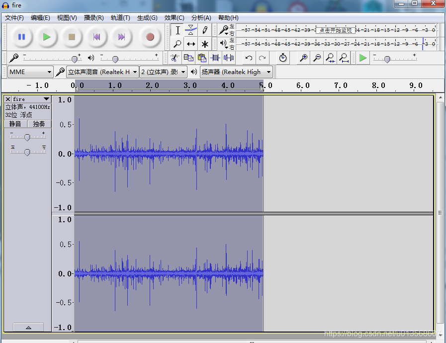
Task: Click the 3.0 mark on the timeline ruler
Action: 190,86
